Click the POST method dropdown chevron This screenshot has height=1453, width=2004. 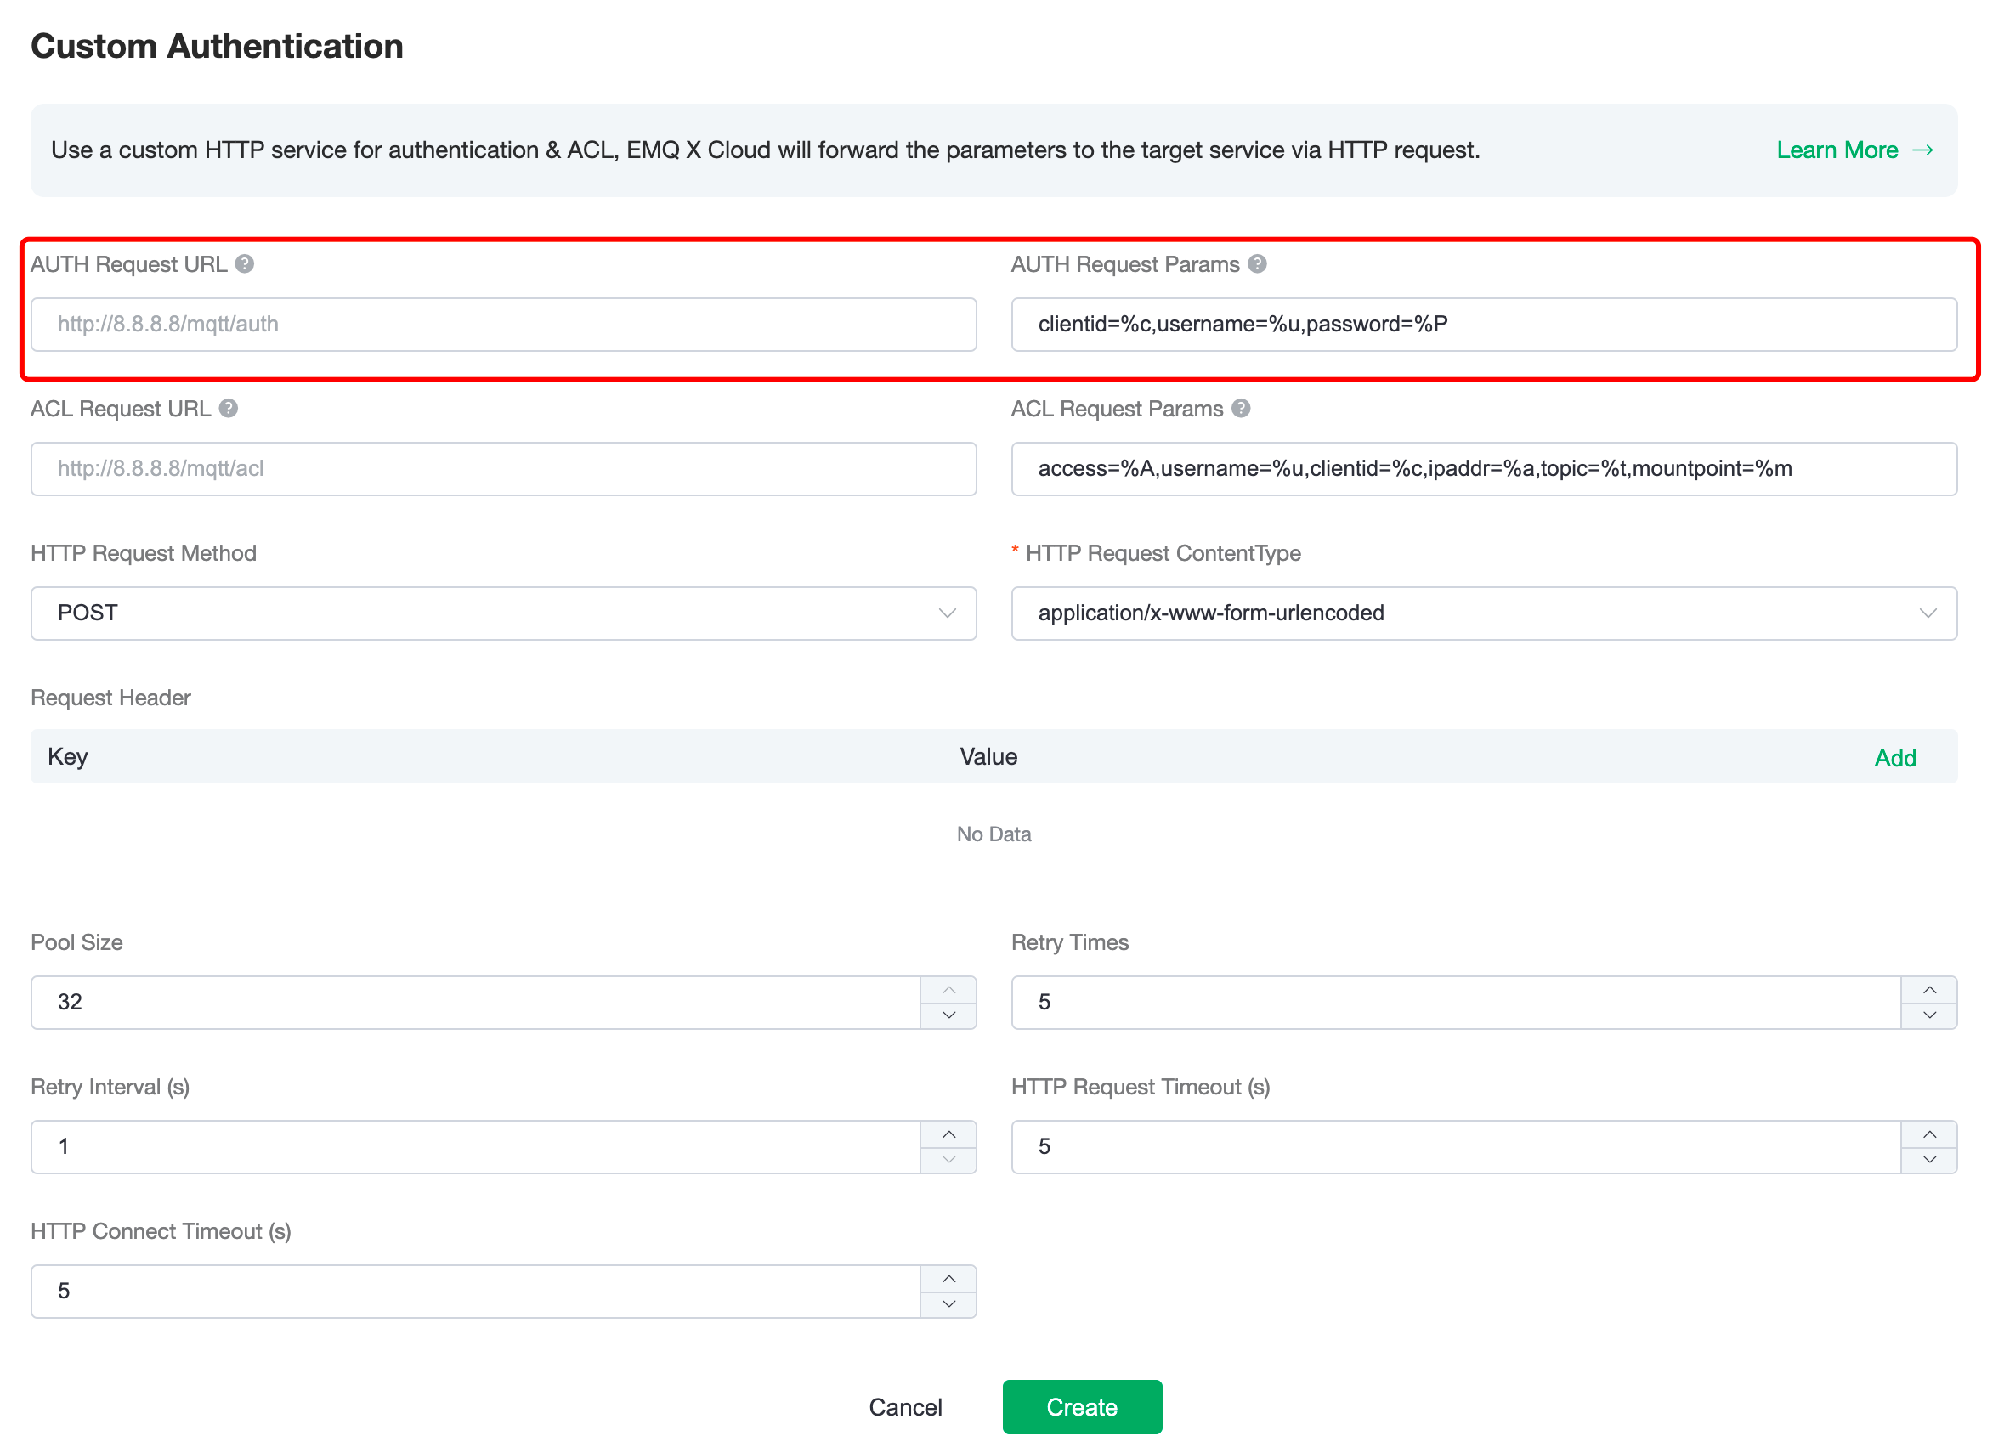click(951, 612)
